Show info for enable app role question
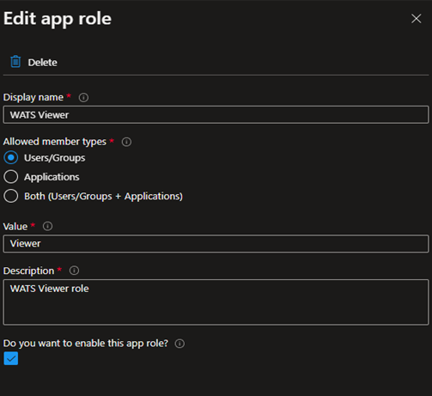Viewport: 432px width, 396px height. (x=179, y=344)
